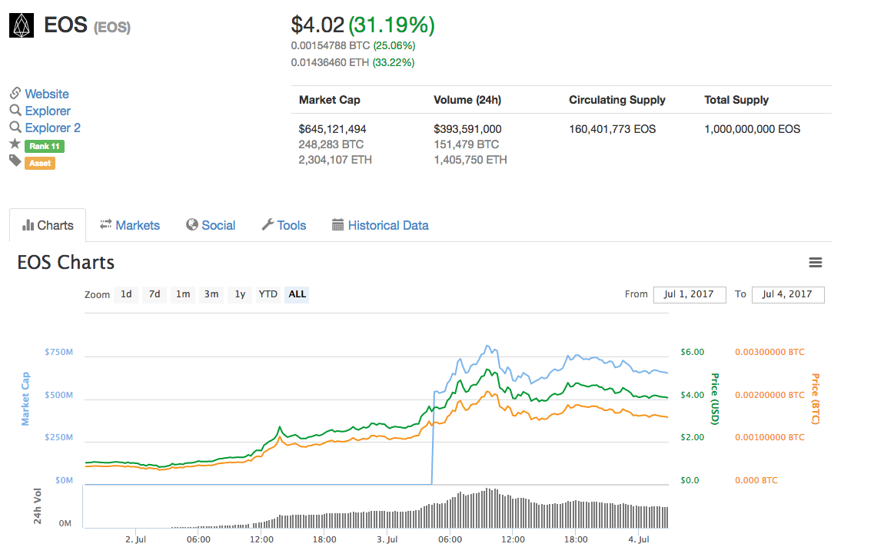Viewport: 874px width, 557px height.
Task: Switch to the Social tab
Action: (x=211, y=226)
